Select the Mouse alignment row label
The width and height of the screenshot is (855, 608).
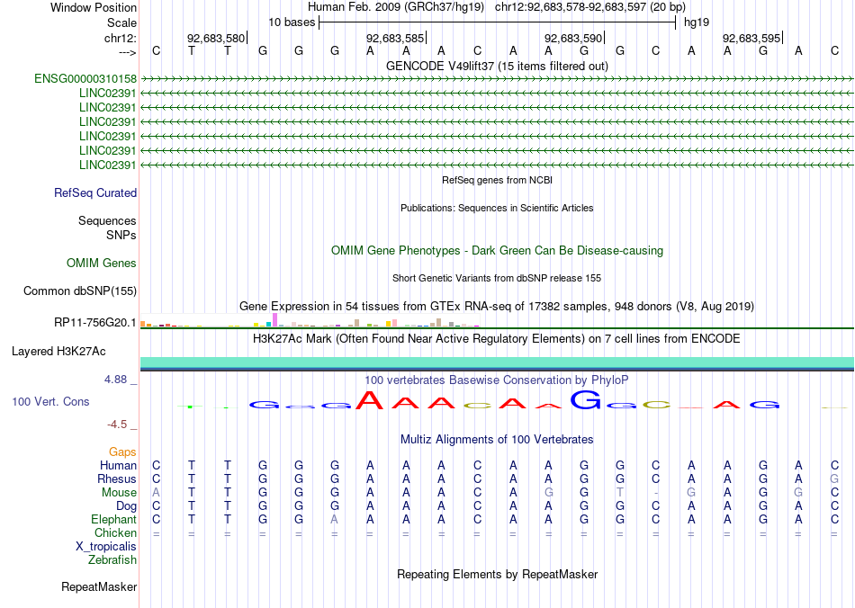pos(119,493)
